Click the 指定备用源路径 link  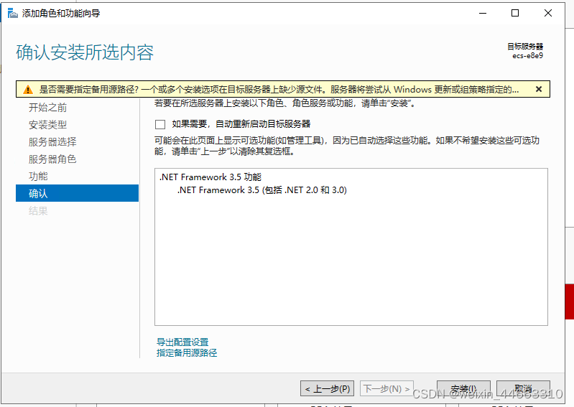click(x=187, y=353)
